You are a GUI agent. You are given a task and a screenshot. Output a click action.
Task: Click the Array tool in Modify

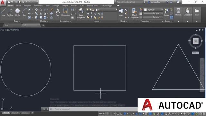45,17
